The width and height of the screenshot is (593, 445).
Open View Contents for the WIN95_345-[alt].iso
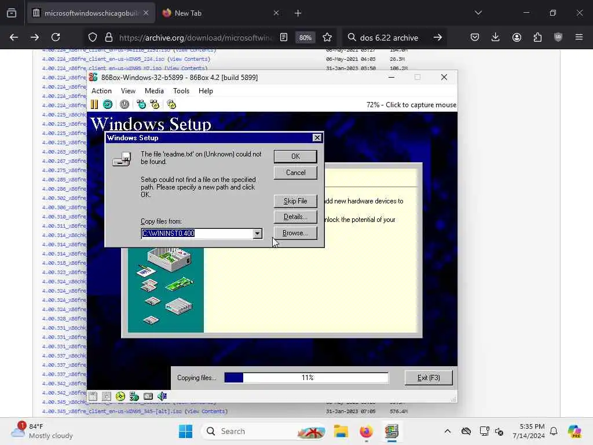(206, 411)
